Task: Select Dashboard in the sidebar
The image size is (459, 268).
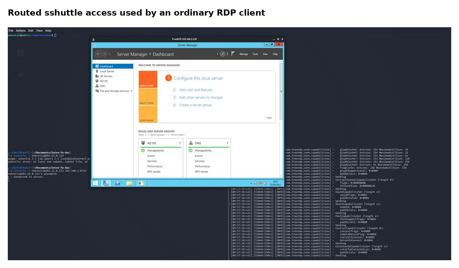Action: (x=113, y=66)
